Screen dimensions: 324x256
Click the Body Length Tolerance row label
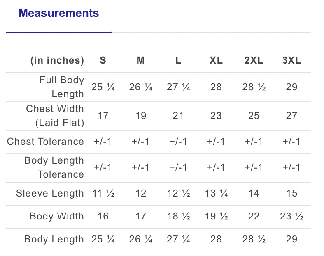pos(54,167)
